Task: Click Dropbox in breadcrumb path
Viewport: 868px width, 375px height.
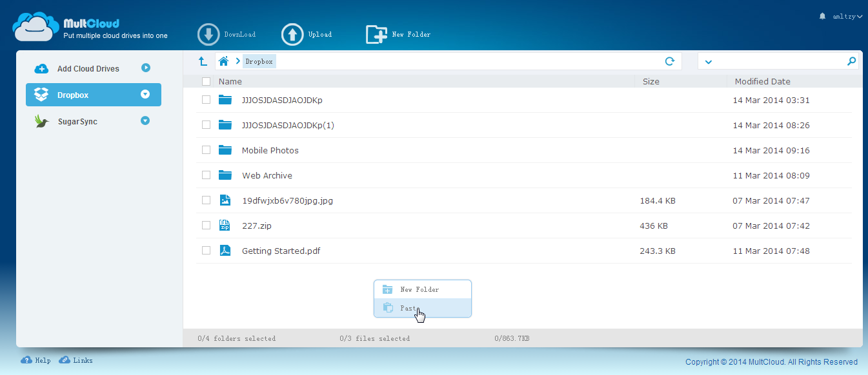Action: 259,61
